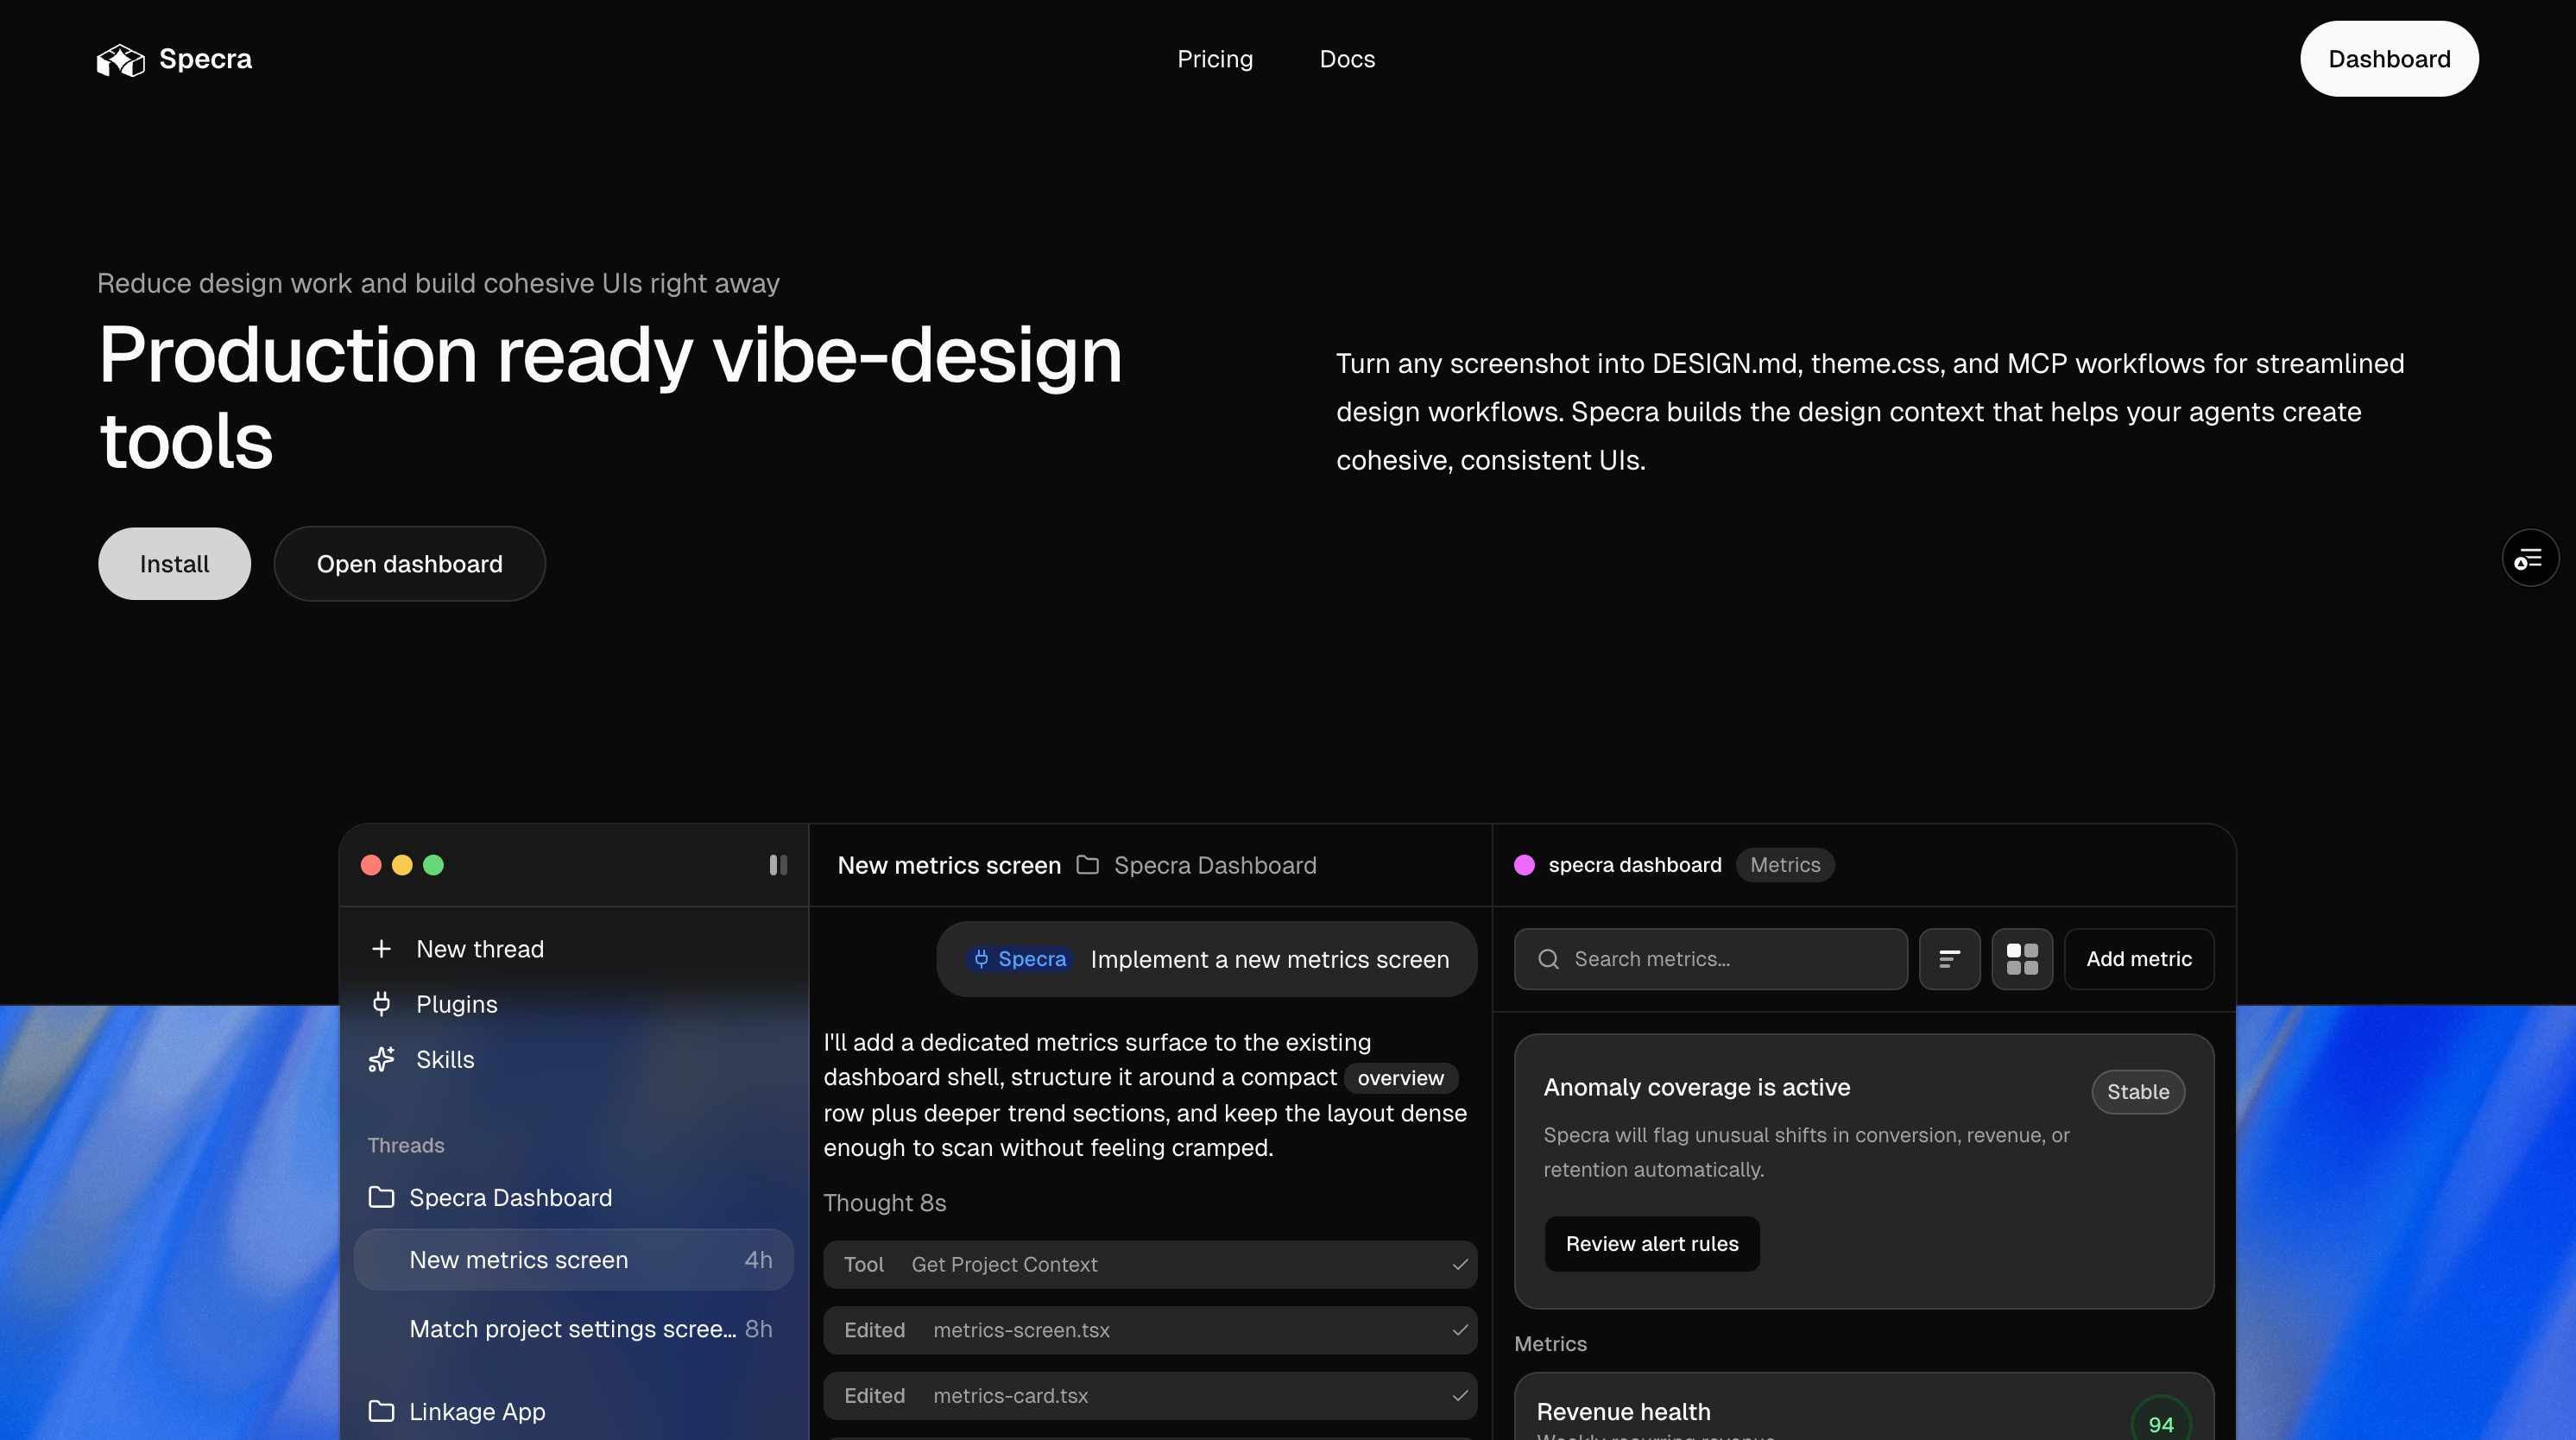Click the magnifier icon in search metrics

[x=1549, y=960]
